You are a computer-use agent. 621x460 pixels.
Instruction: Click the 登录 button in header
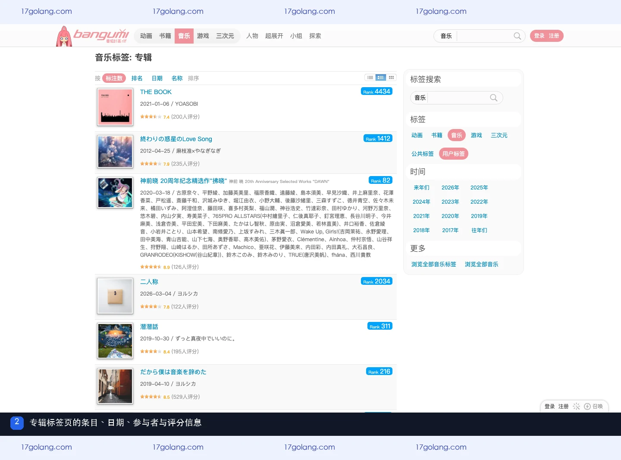click(539, 36)
